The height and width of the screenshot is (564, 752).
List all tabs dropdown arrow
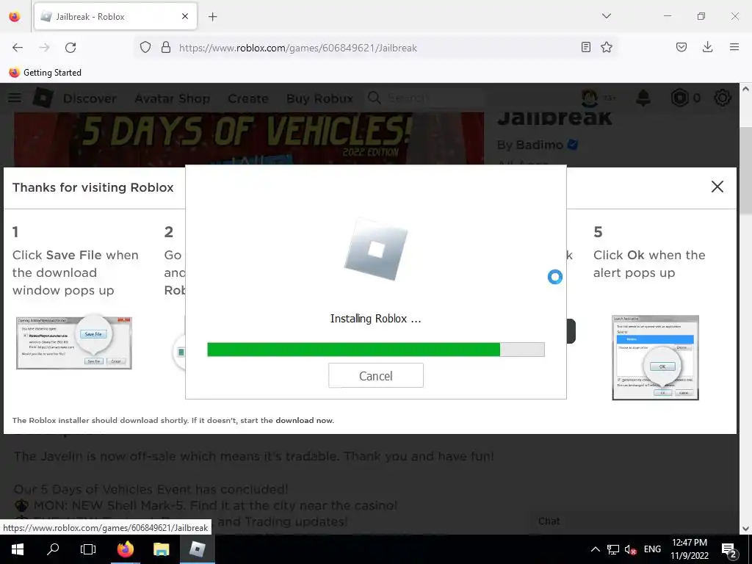point(606,16)
